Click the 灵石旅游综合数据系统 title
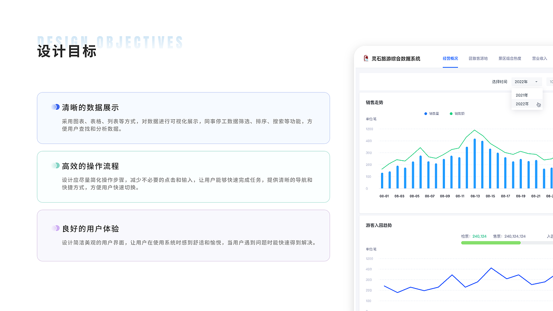553x311 pixels. [396, 58]
